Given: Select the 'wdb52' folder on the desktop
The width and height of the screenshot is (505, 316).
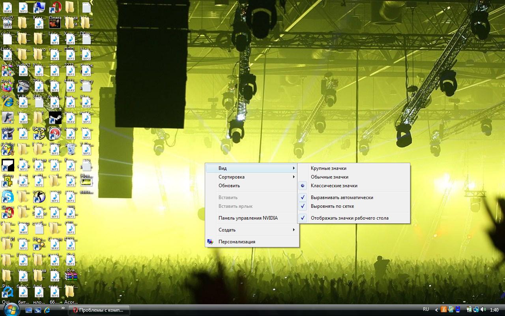Looking at the screenshot, I should click(23, 55).
